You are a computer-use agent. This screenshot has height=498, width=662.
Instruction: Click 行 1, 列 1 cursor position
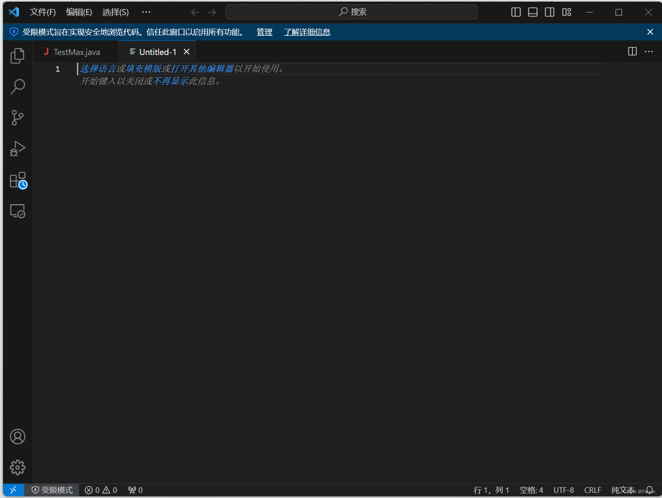pyautogui.click(x=491, y=490)
